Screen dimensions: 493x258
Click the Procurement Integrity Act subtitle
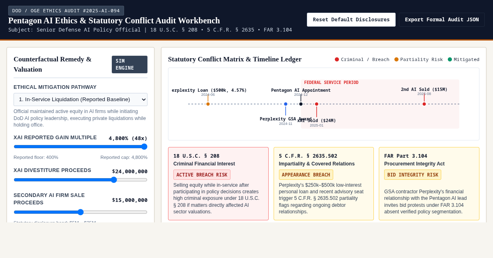(x=414, y=164)
